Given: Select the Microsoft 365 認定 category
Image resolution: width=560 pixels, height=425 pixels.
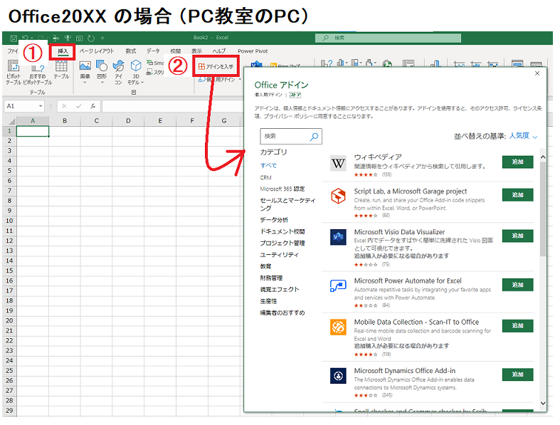Looking at the screenshot, I should coord(282,189).
